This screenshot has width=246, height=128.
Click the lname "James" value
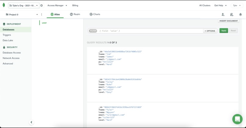tap(110, 57)
